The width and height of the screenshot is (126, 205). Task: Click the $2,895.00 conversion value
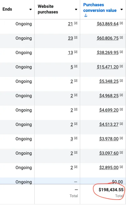(109, 167)
